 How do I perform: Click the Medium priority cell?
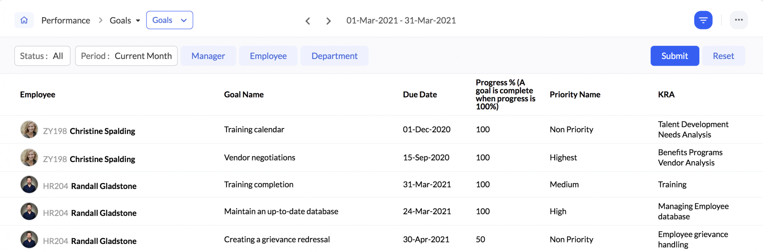pyautogui.click(x=564, y=185)
